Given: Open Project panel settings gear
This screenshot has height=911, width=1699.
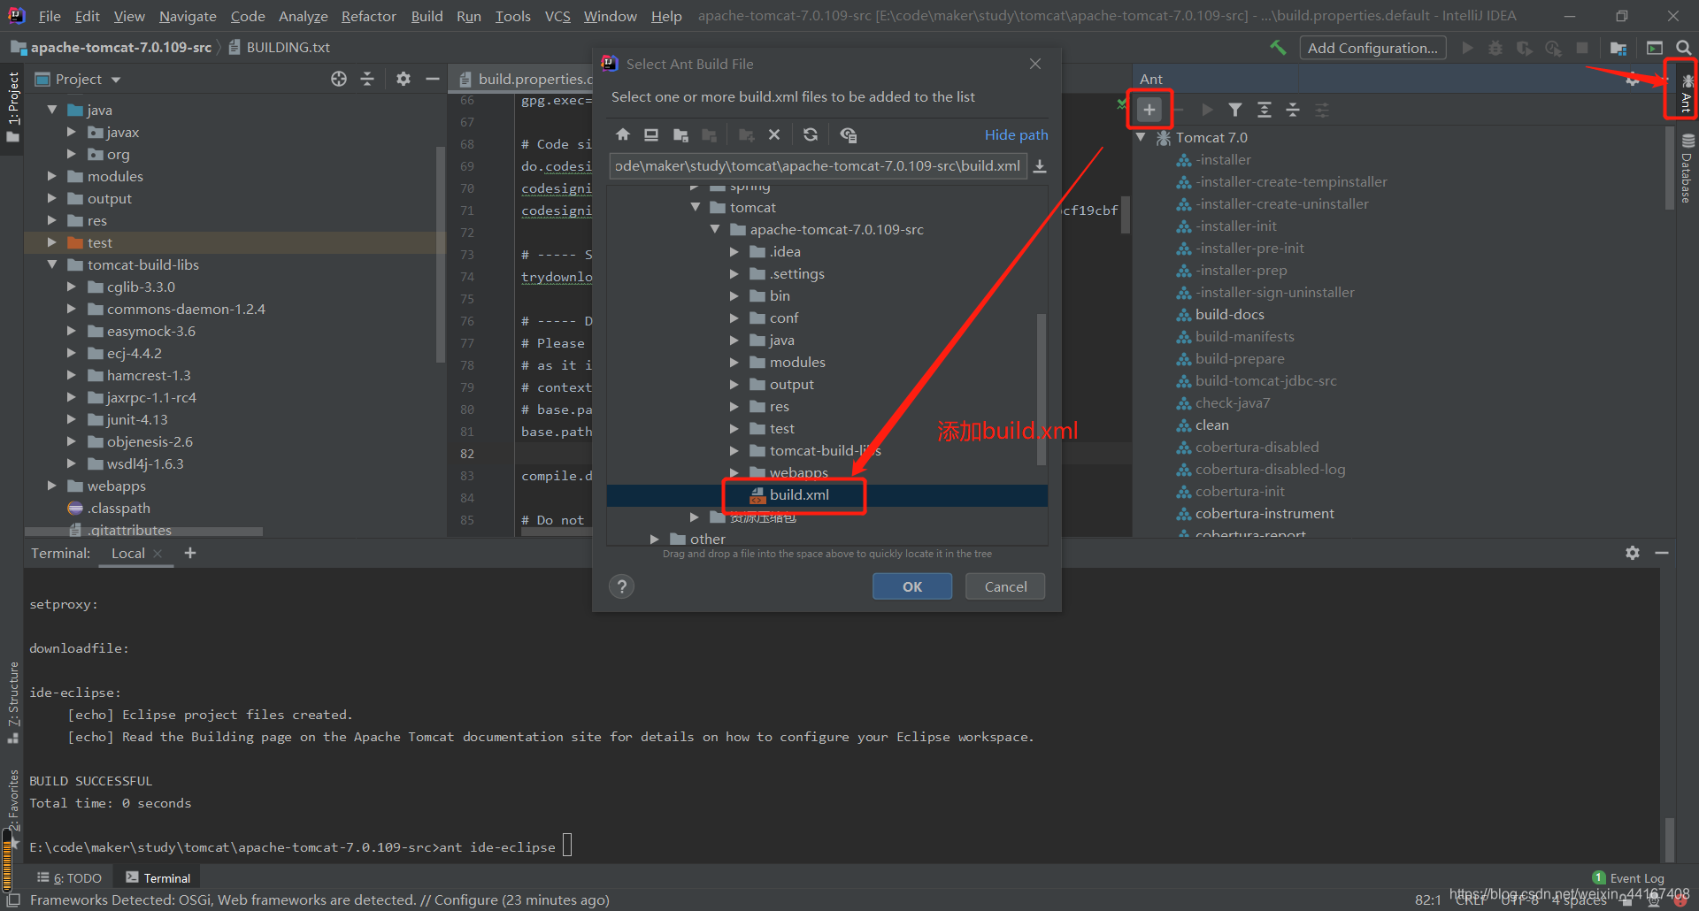Looking at the screenshot, I should pyautogui.click(x=404, y=79).
